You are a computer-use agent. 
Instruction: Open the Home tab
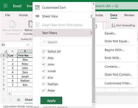coord(23,15)
